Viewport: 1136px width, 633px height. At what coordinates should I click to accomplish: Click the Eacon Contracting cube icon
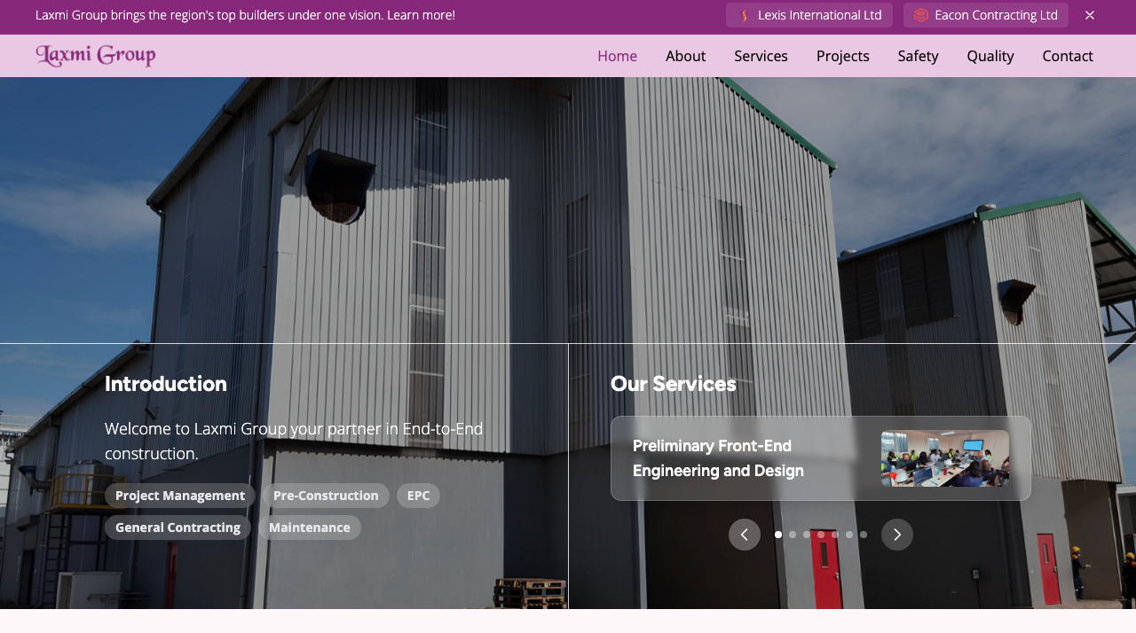(x=921, y=15)
